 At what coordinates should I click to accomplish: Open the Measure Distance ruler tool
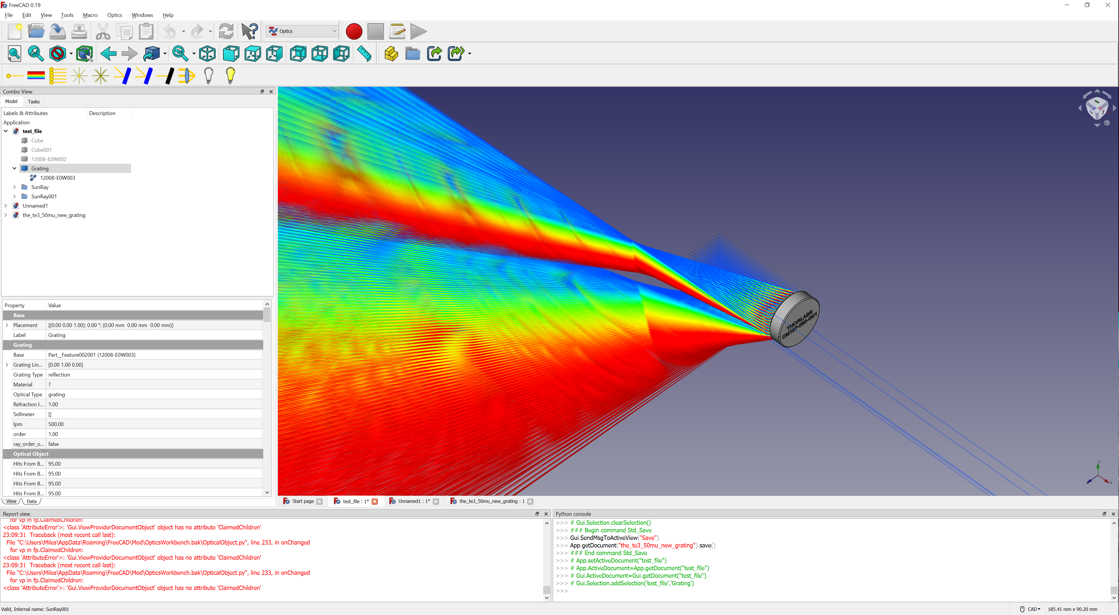point(364,53)
